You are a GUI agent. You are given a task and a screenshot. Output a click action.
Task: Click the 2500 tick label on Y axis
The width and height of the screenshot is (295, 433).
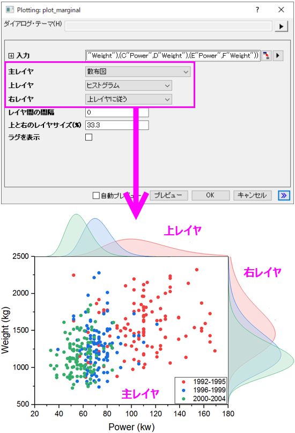(x=21, y=256)
